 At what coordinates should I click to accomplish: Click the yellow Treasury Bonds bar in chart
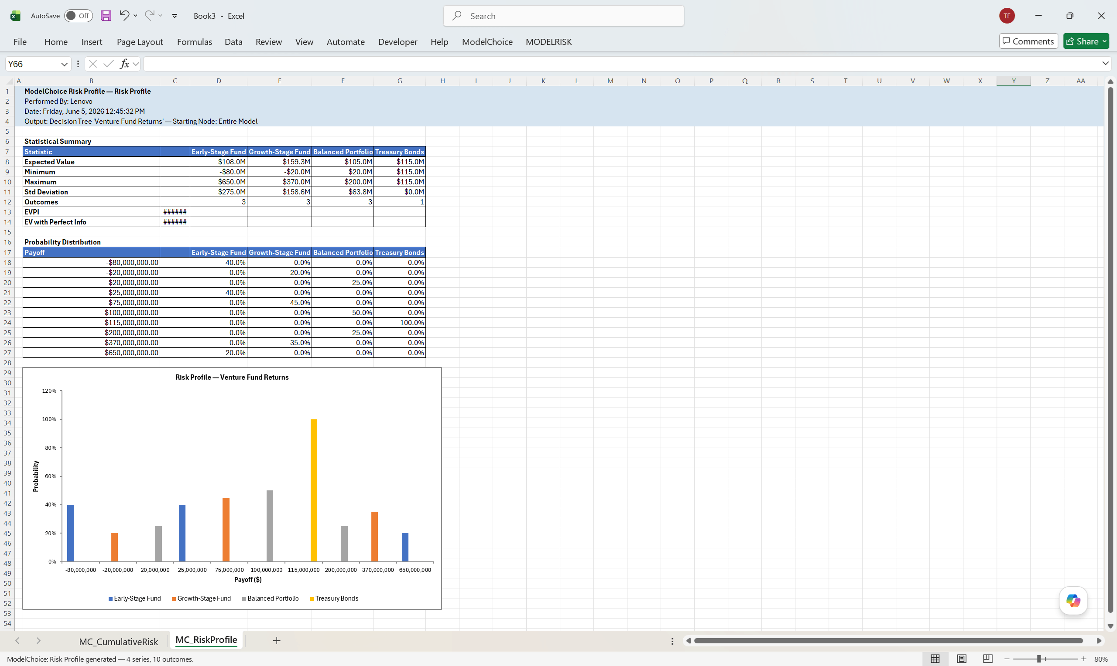pos(313,490)
